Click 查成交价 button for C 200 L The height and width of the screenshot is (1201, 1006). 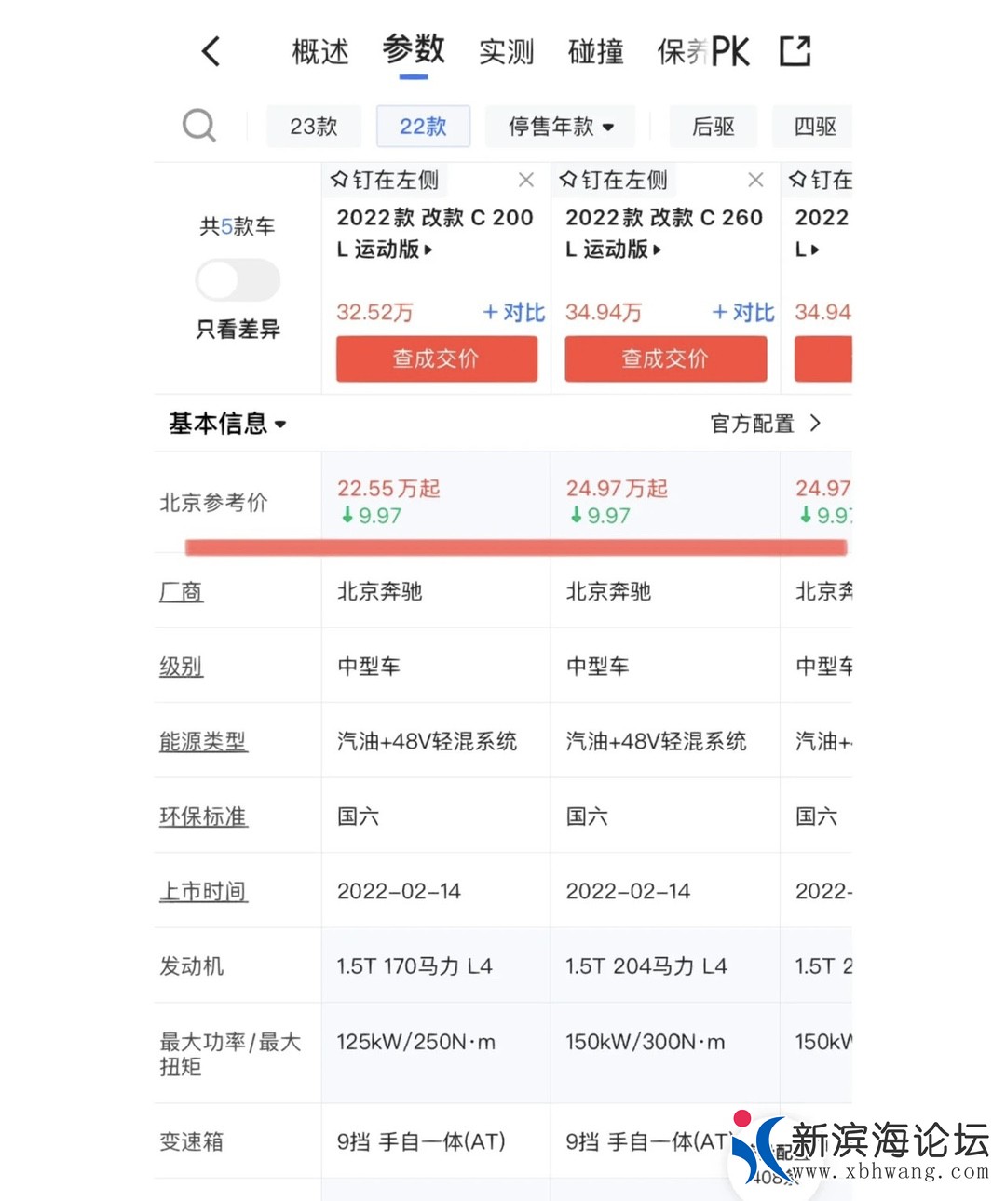(436, 358)
